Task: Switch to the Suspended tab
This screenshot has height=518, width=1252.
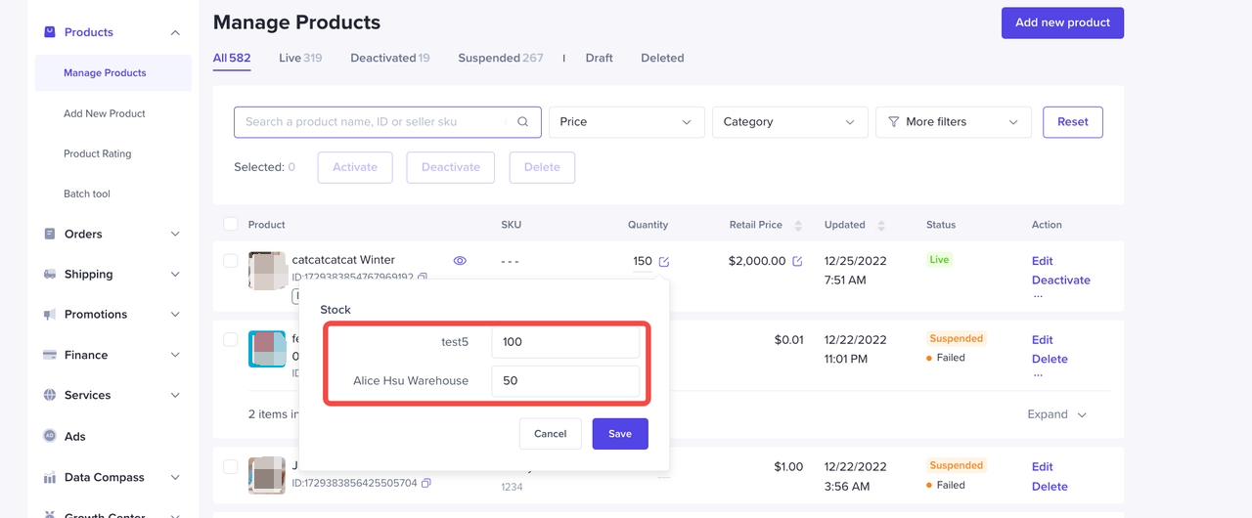Action: 500,58
